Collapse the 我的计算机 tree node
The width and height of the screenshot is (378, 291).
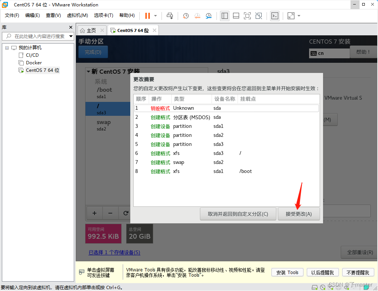[x=6, y=47]
